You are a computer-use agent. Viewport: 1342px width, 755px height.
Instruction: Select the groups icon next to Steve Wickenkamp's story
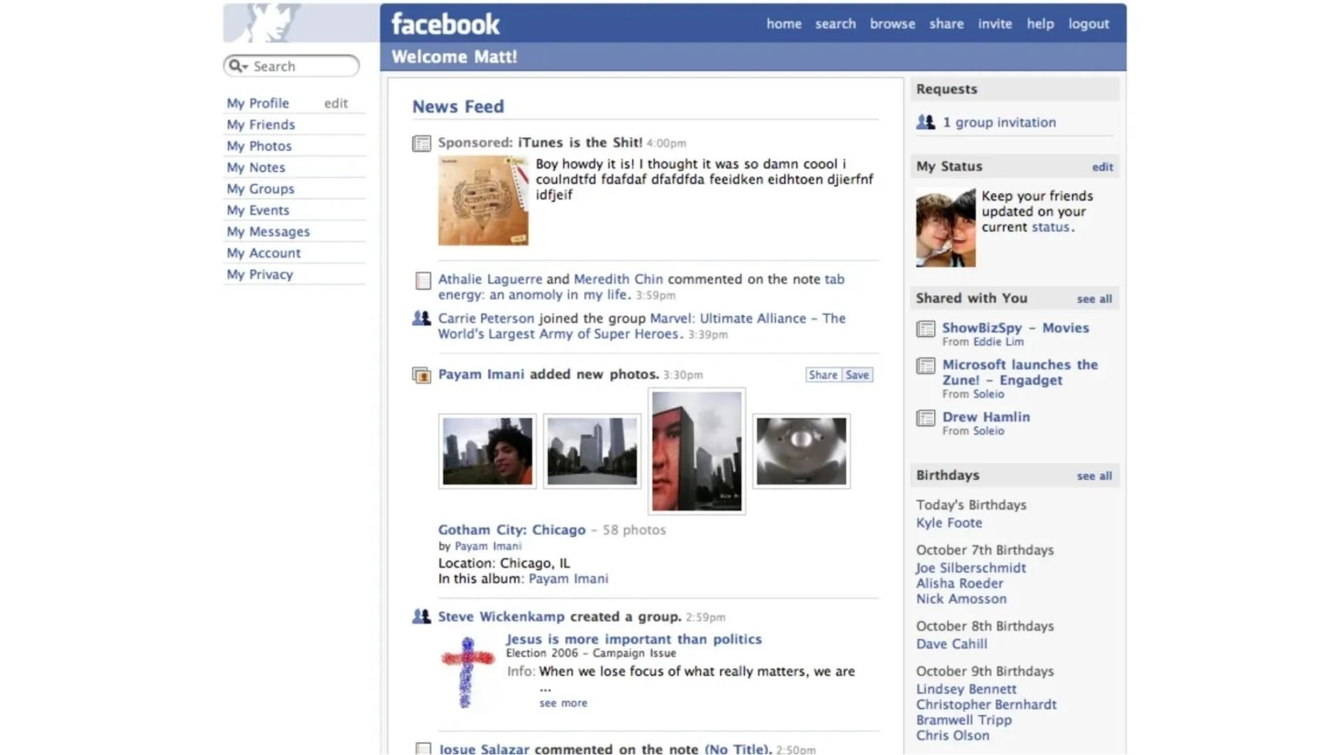coord(420,617)
